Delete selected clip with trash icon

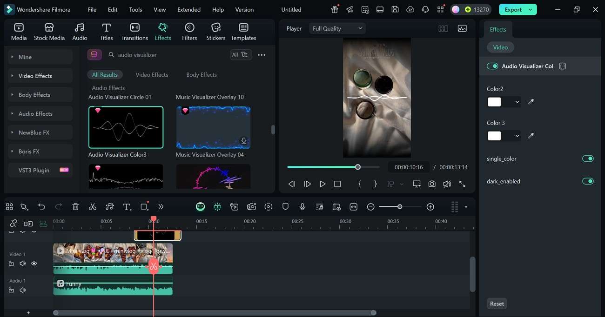[x=76, y=207]
